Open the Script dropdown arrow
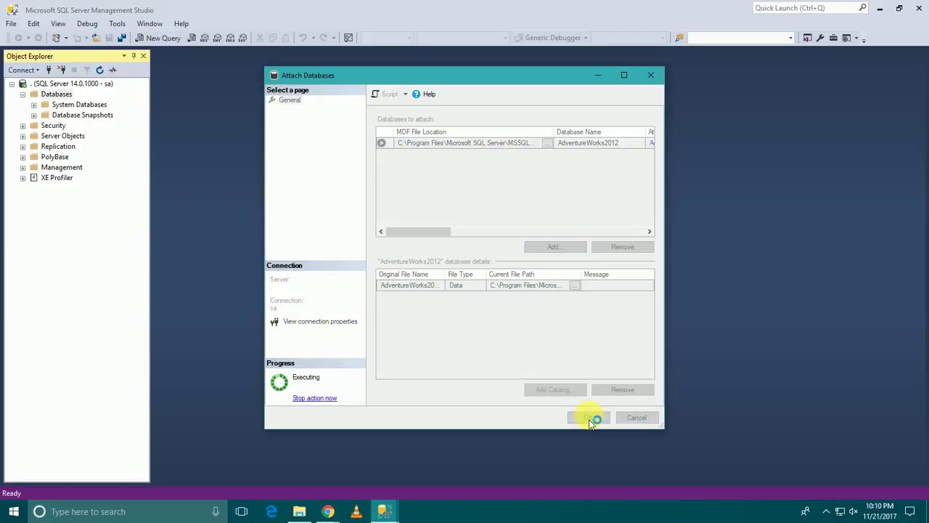This screenshot has width=929, height=523. coord(405,94)
